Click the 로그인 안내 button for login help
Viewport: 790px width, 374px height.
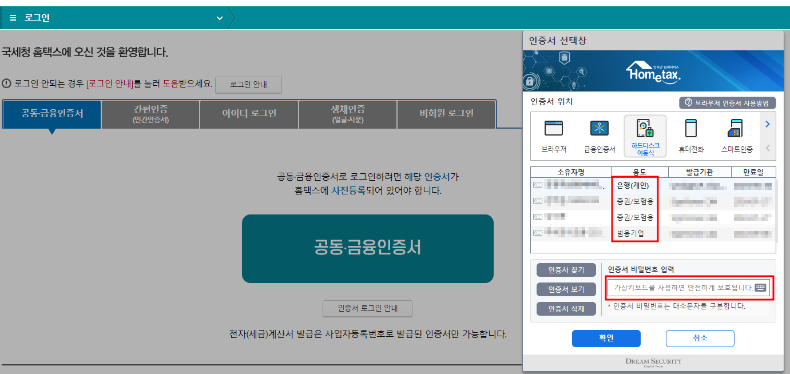[248, 85]
